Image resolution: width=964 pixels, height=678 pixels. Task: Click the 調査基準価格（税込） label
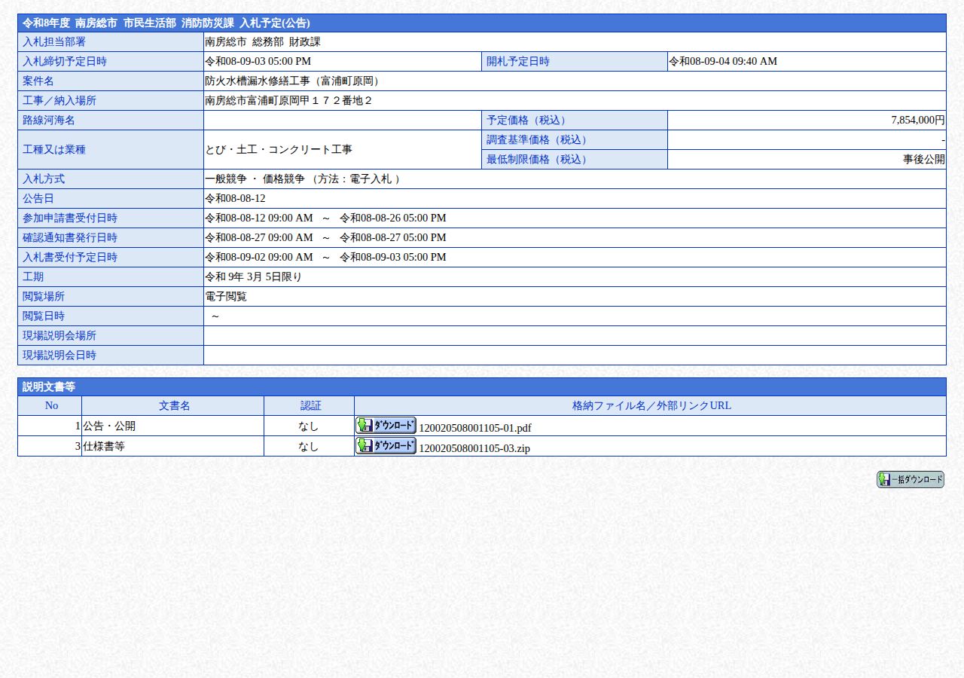(x=539, y=140)
